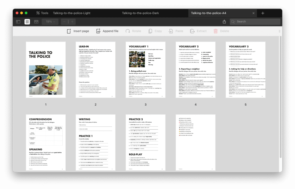Switch to Talking-to-the-police-Dark tab
This screenshot has width=295, height=189.
pos(140,13)
